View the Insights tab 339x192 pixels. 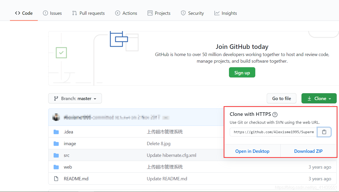coord(226,13)
